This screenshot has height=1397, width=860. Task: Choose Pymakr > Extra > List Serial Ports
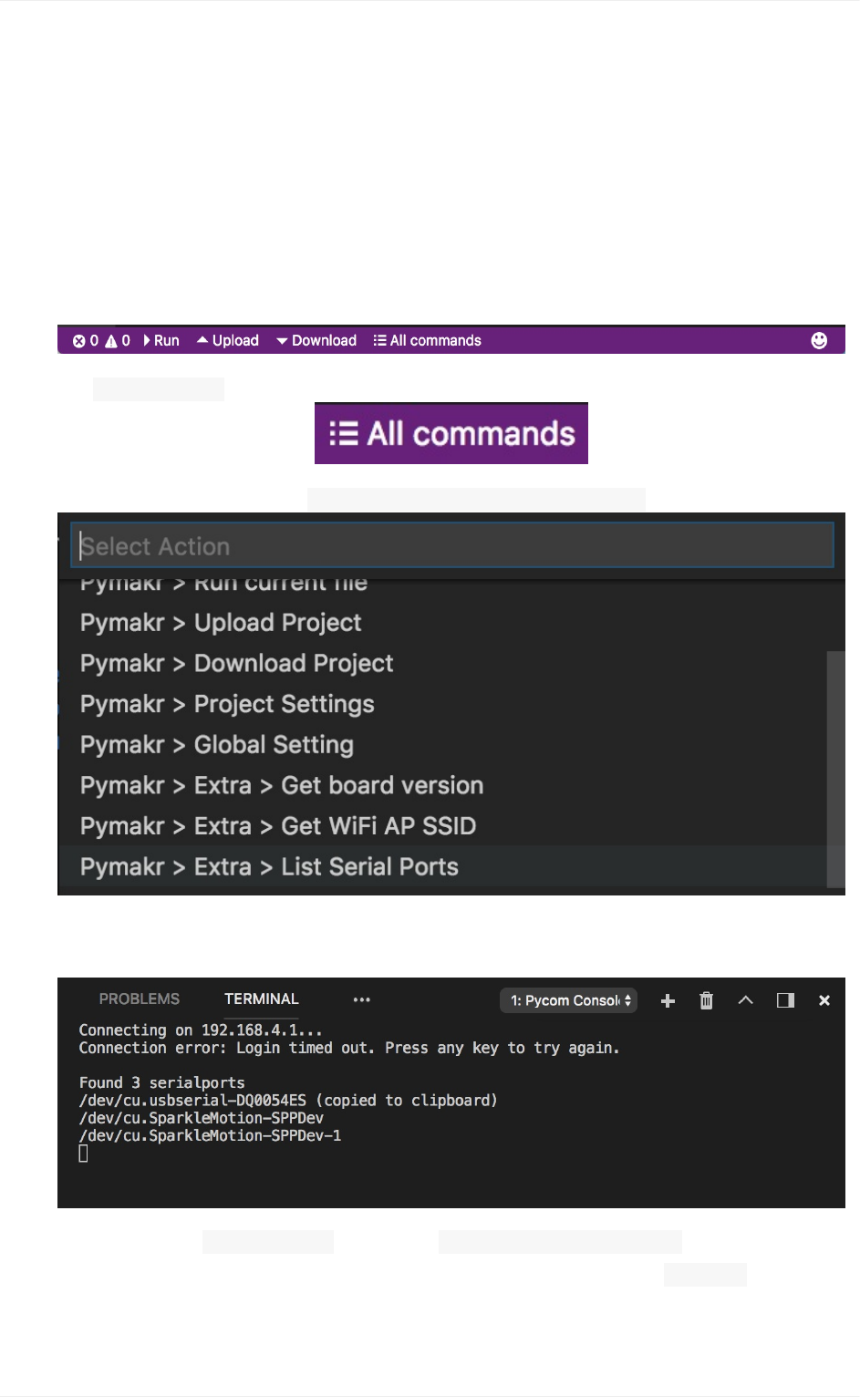pos(270,867)
